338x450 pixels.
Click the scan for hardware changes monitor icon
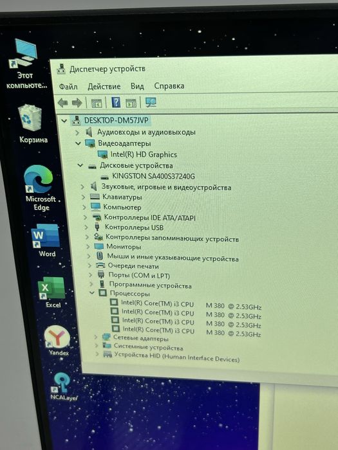151,102
